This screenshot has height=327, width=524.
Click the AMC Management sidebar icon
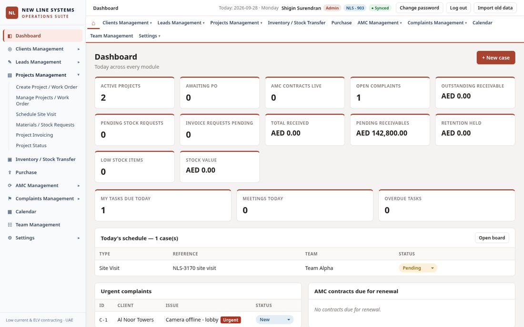pyautogui.click(x=10, y=185)
